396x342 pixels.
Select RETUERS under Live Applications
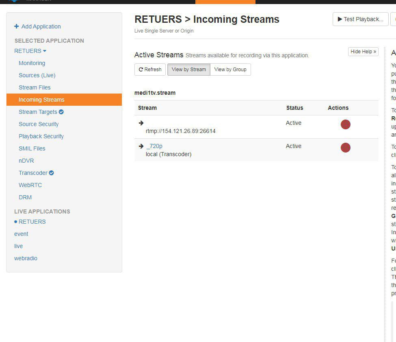point(32,222)
